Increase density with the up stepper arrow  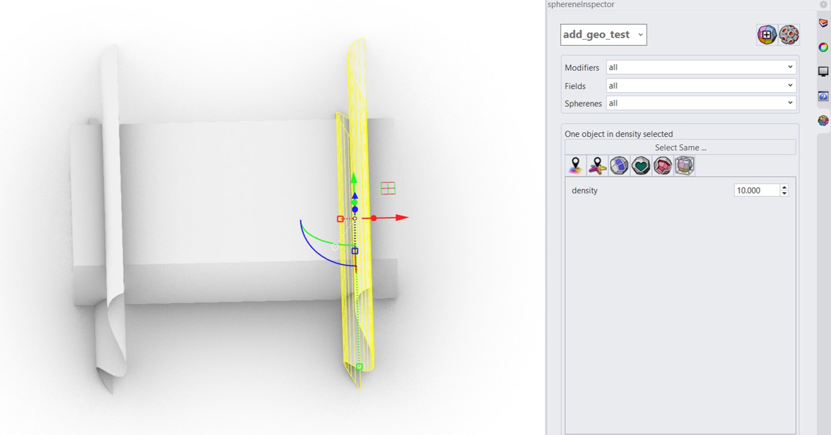(x=784, y=188)
